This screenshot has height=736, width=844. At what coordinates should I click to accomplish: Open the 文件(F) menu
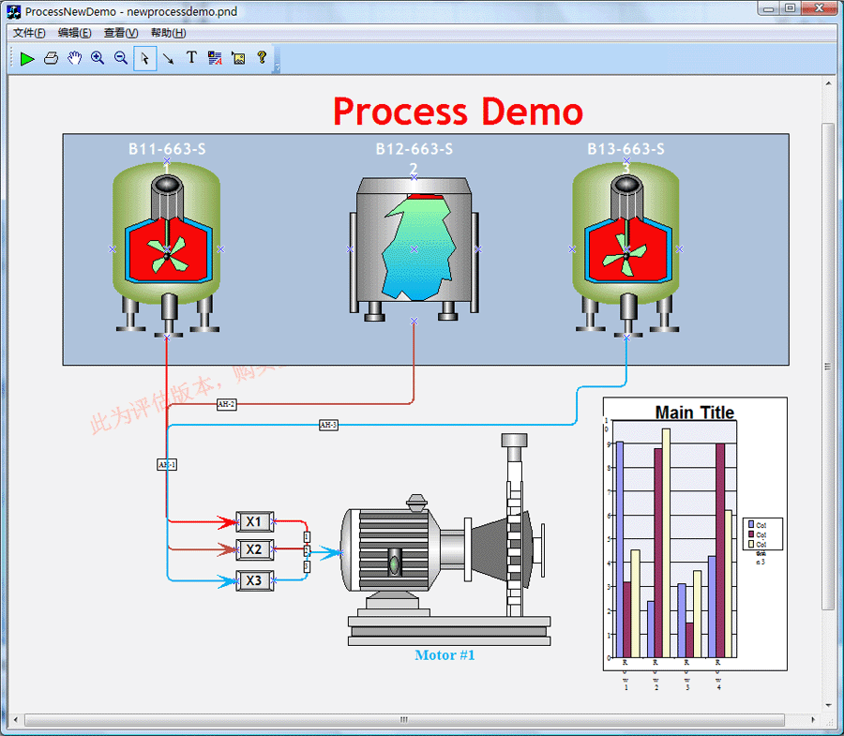coord(29,33)
